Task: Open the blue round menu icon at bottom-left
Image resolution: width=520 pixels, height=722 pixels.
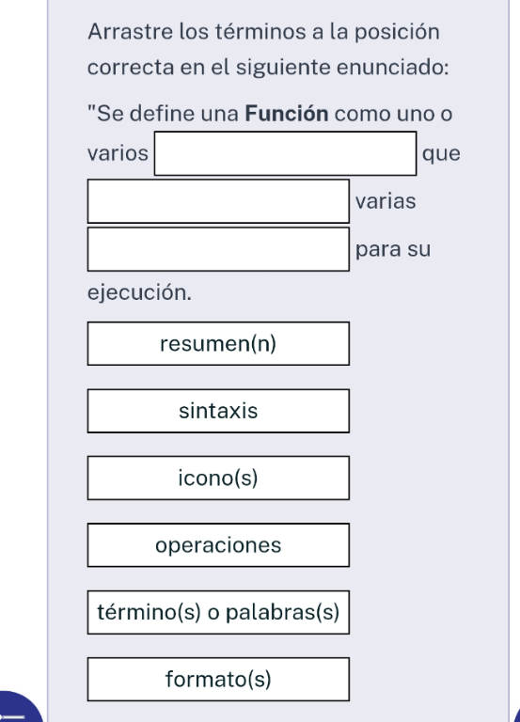Action: tap(19, 708)
